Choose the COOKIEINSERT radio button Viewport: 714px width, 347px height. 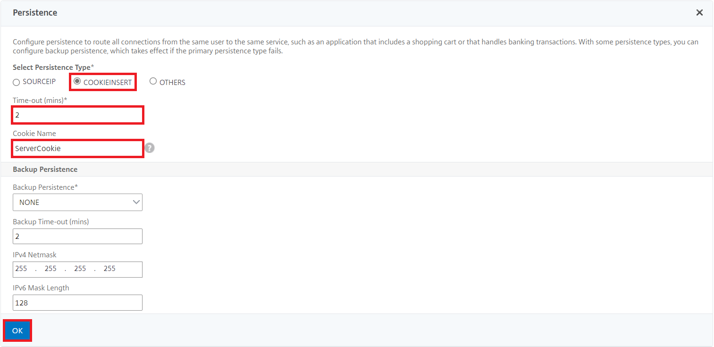(103, 82)
